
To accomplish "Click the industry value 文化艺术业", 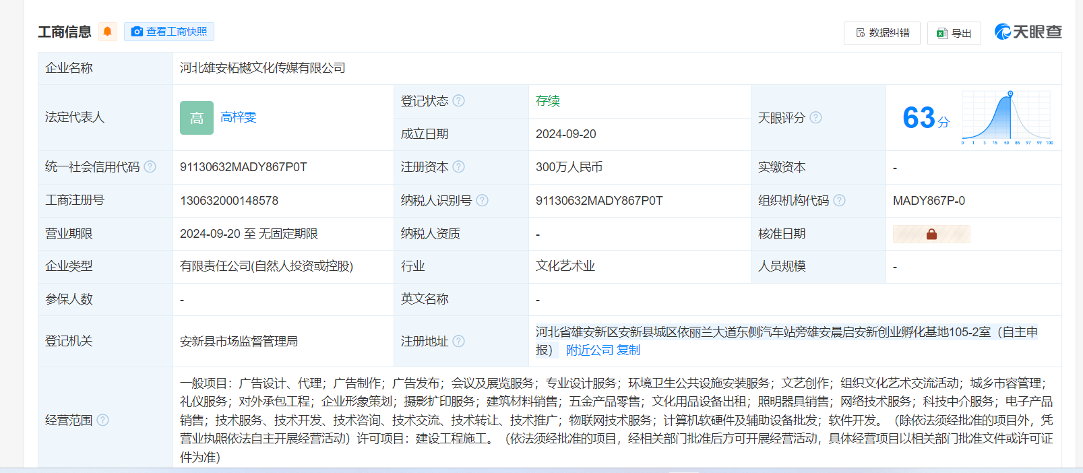I will click(x=565, y=266).
